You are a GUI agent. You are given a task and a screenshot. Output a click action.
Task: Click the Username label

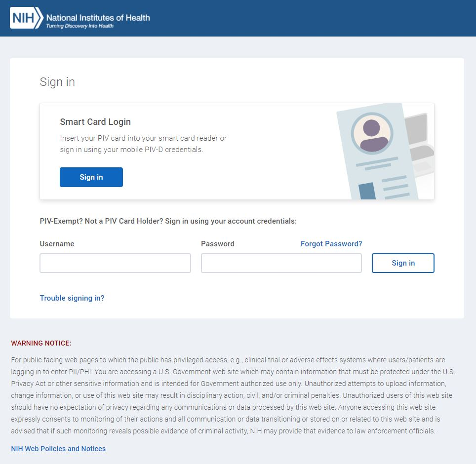pos(57,244)
